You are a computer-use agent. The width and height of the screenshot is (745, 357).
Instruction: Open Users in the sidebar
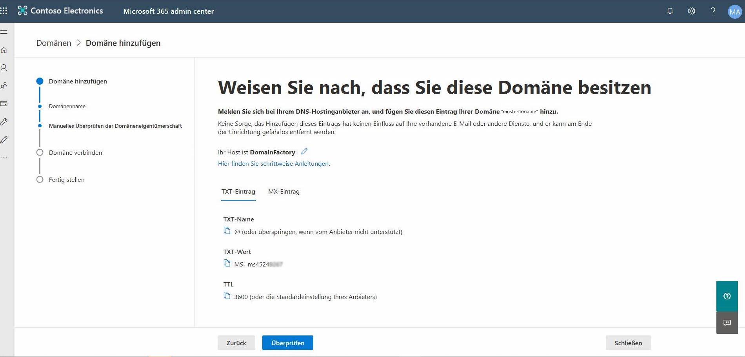click(4, 68)
